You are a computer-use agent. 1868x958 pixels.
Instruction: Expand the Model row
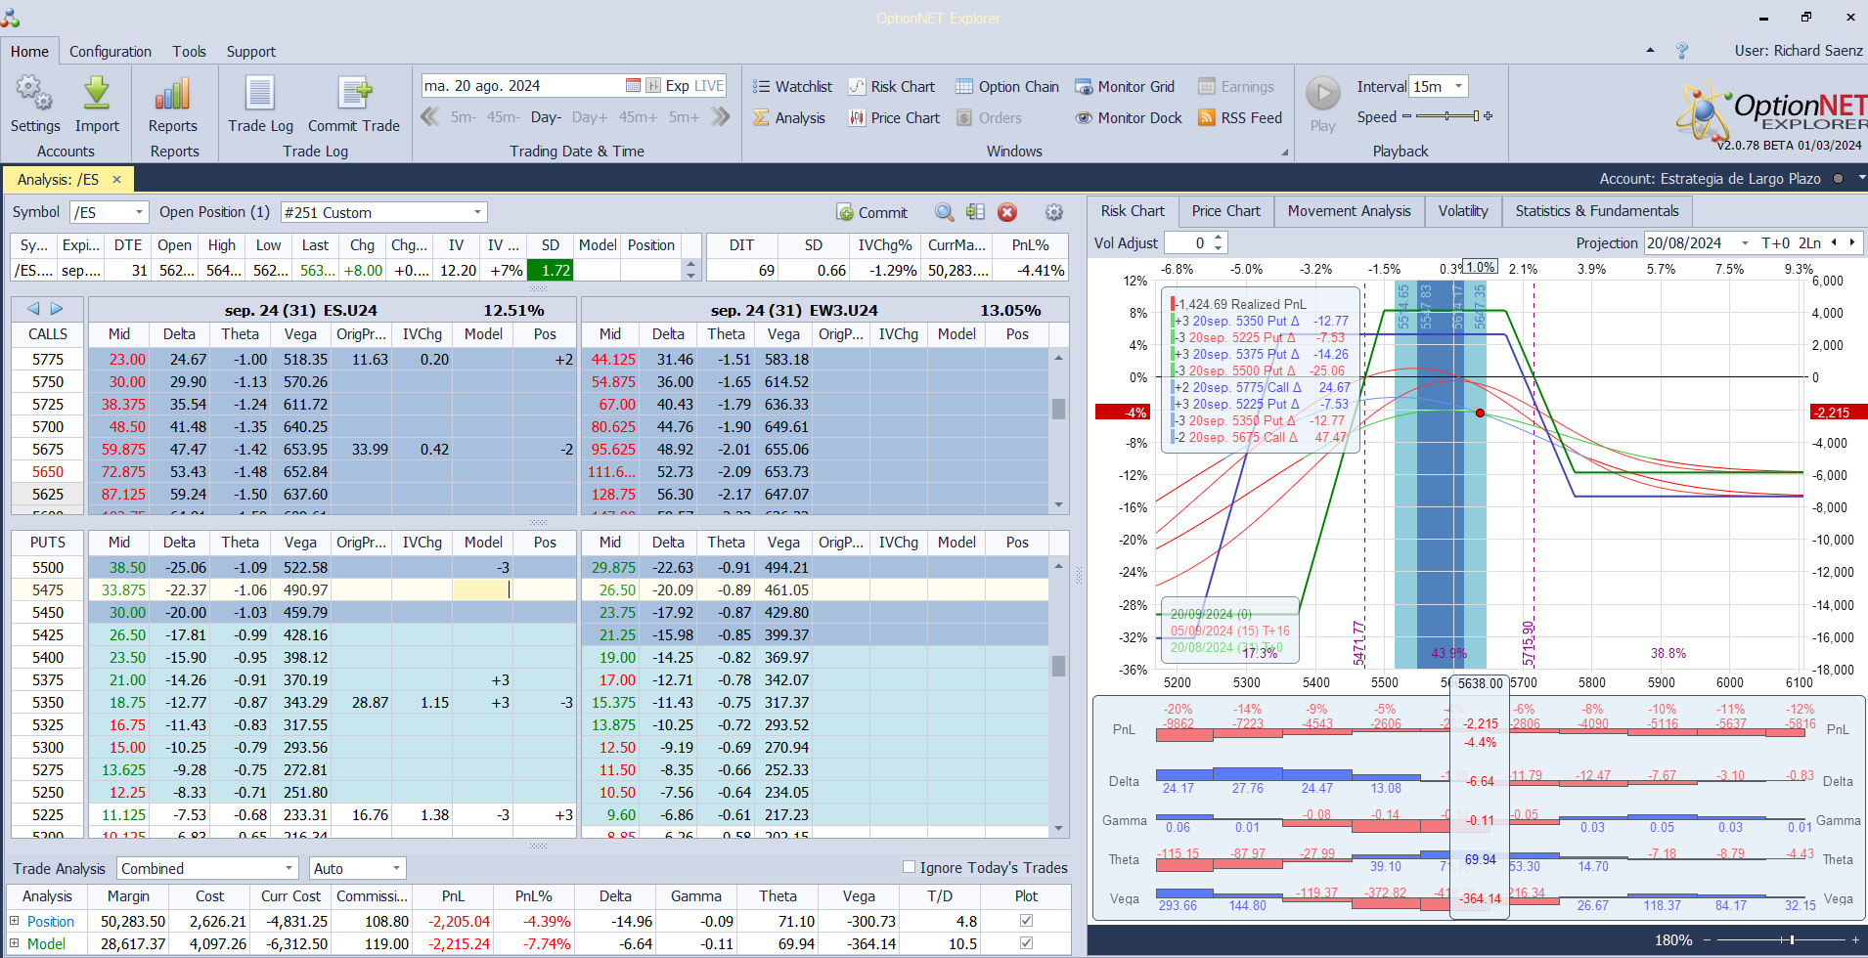(15, 943)
